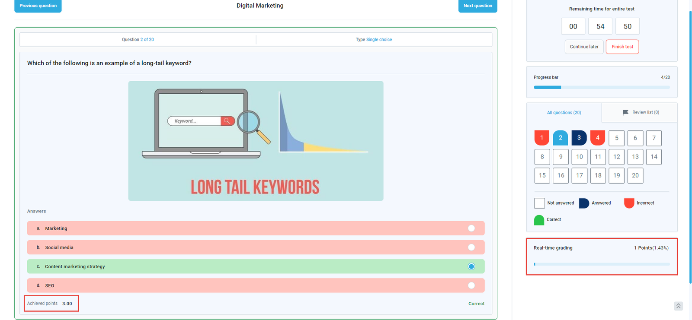Click the scroll-to-top double chevron icon
The height and width of the screenshot is (320, 692).
[x=678, y=306]
